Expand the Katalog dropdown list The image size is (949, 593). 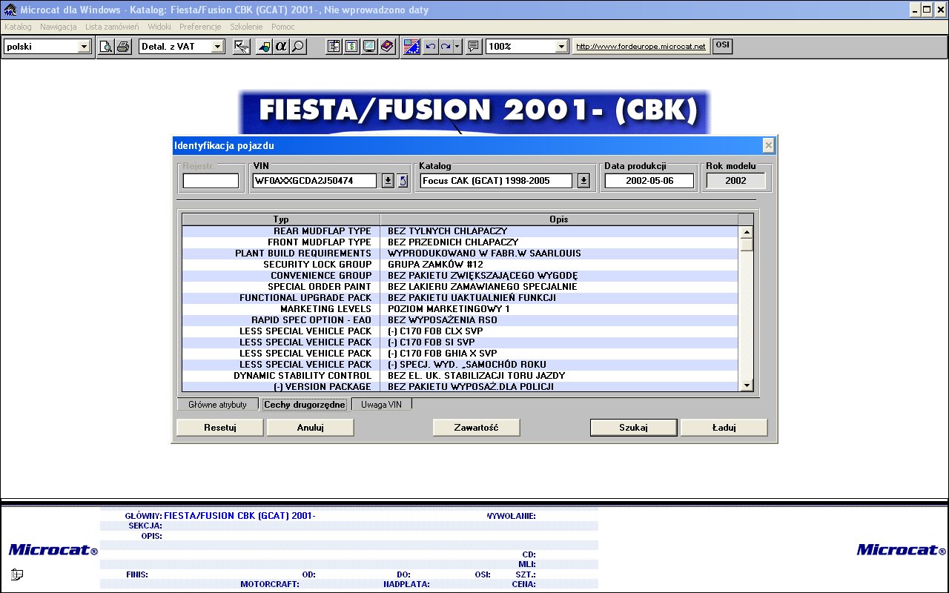pyautogui.click(x=583, y=181)
